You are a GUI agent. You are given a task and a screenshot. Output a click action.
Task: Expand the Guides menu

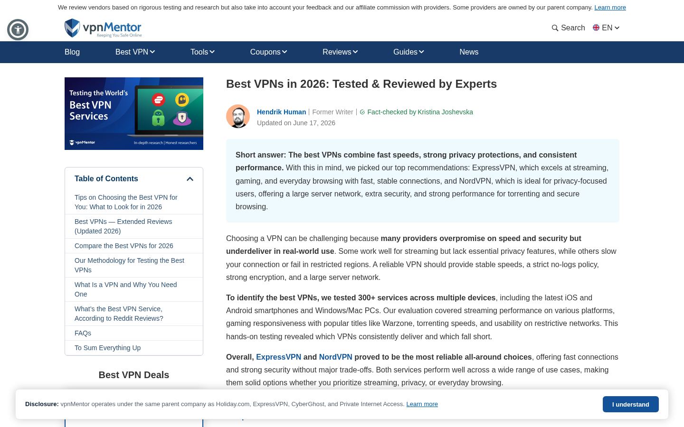tap(408, 52)
